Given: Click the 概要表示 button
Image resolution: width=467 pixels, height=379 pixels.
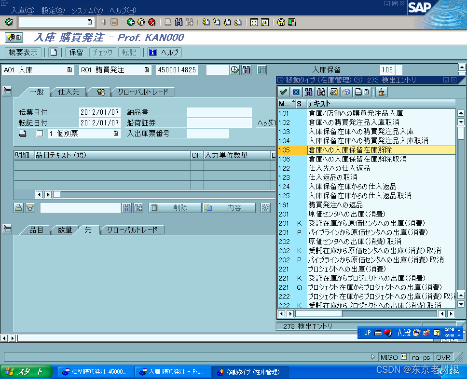Looking at the screenshot, I should [x=23, y=53].
